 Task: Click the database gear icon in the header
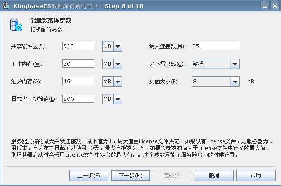point(16,25)
